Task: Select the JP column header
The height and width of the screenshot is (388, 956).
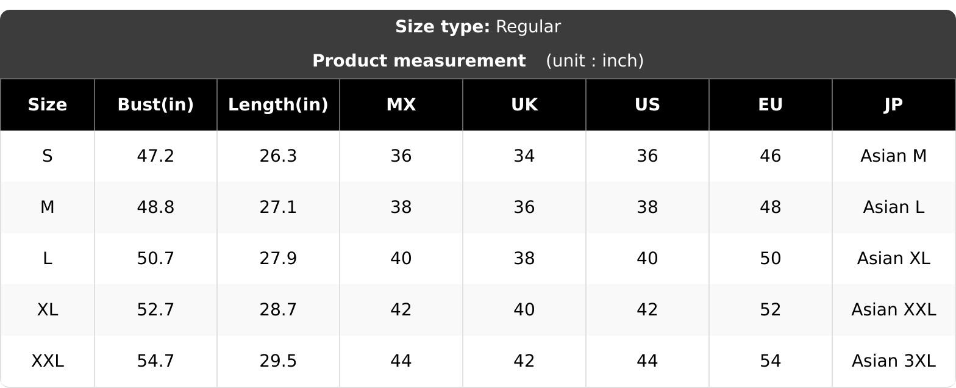Action: [893, 105]
